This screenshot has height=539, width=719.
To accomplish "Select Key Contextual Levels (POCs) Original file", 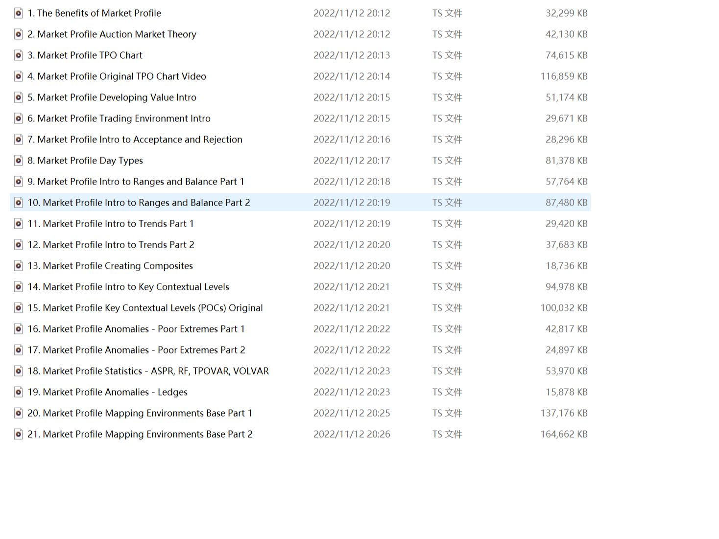I will (x=145, y=308).
